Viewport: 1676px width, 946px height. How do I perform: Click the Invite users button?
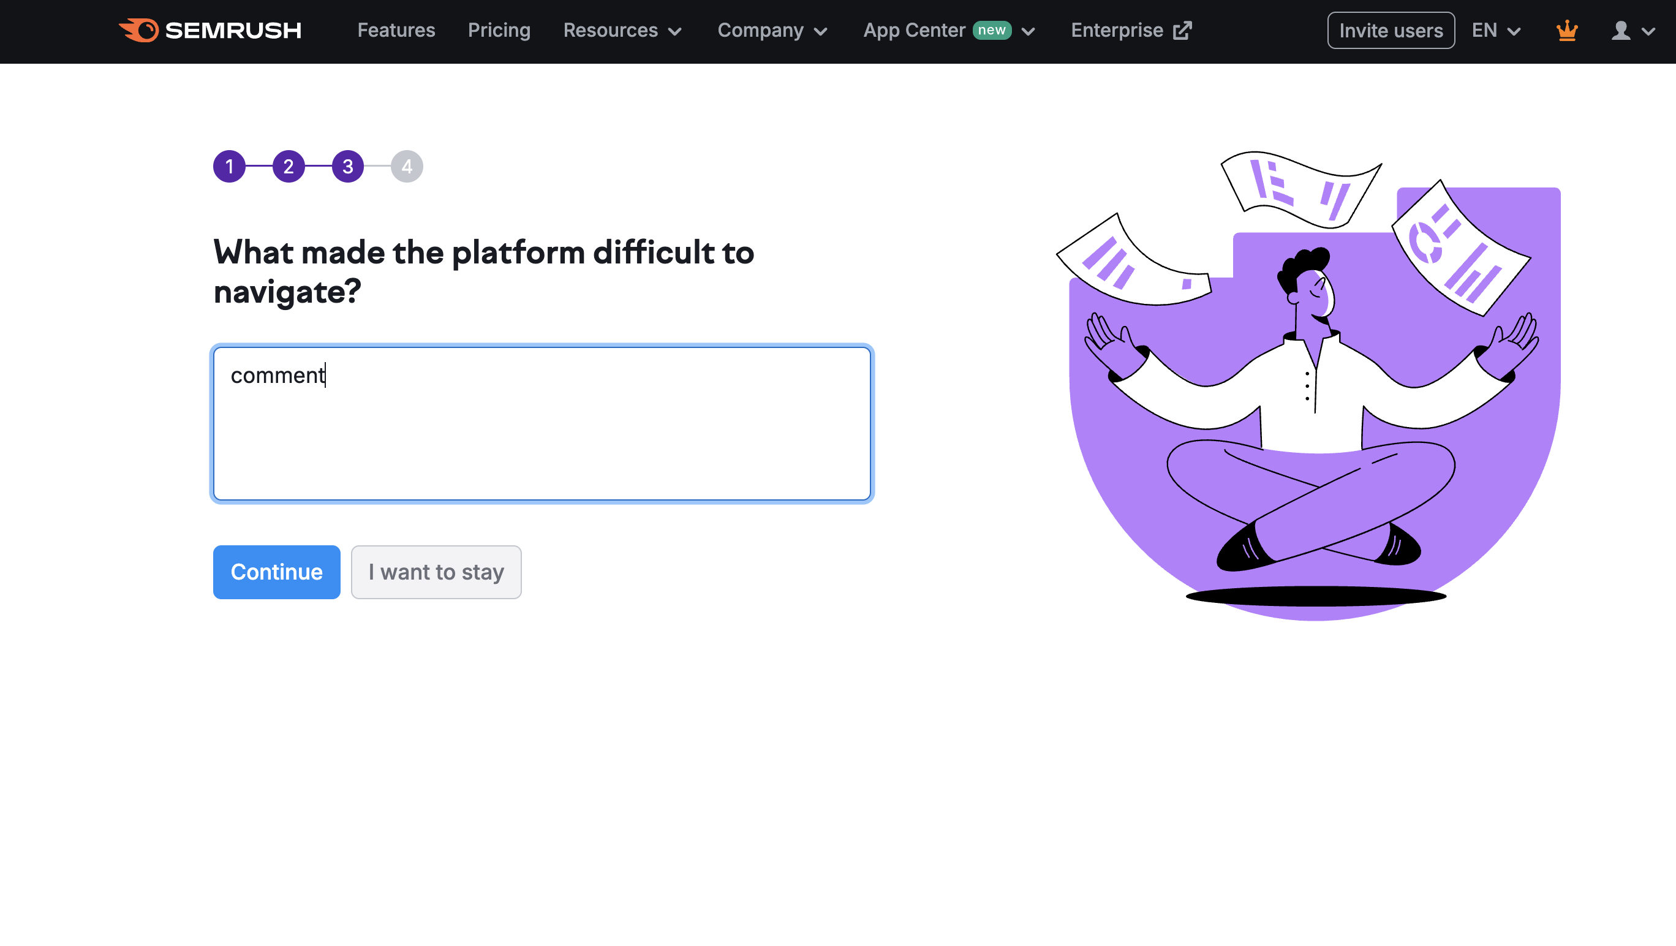[x=1391, y=31]
